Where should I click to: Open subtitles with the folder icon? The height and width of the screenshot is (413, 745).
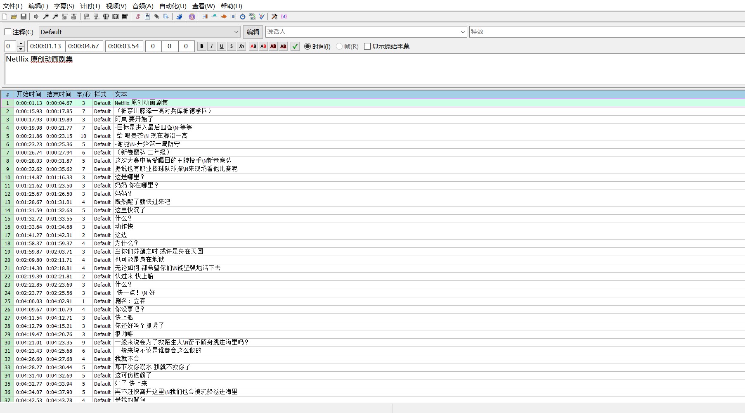tap(14, 17)
